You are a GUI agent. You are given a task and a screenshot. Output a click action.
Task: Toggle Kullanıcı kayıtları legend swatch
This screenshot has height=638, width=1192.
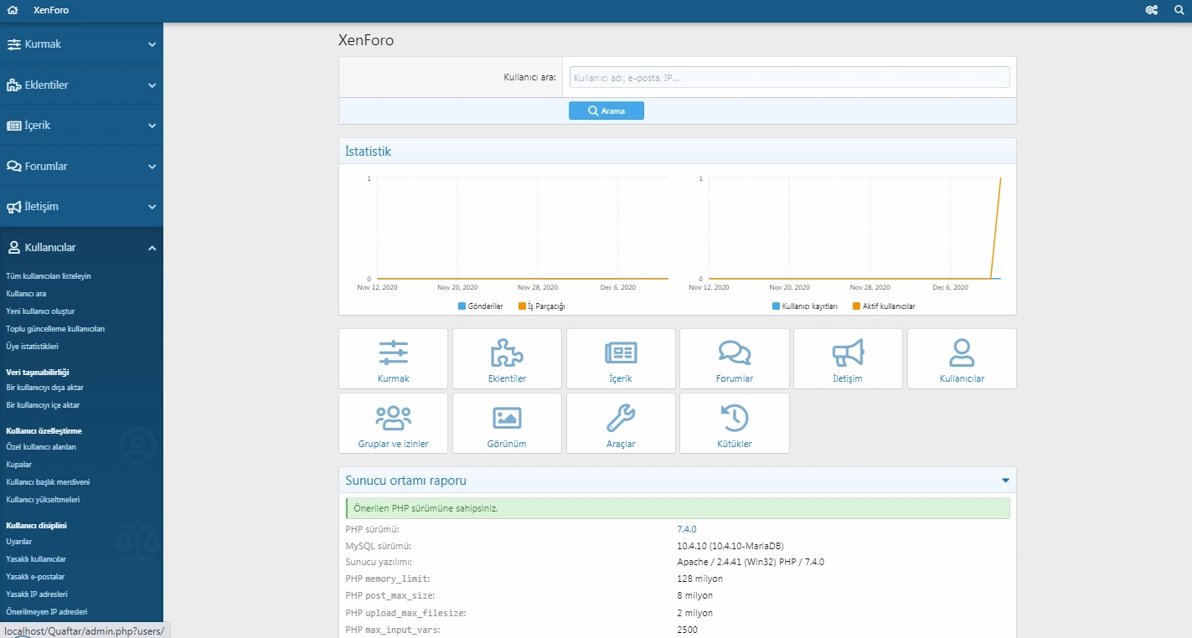[x=776, y=306]
